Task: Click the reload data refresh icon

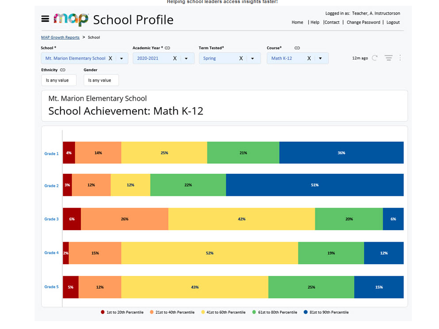Action: 375,58
